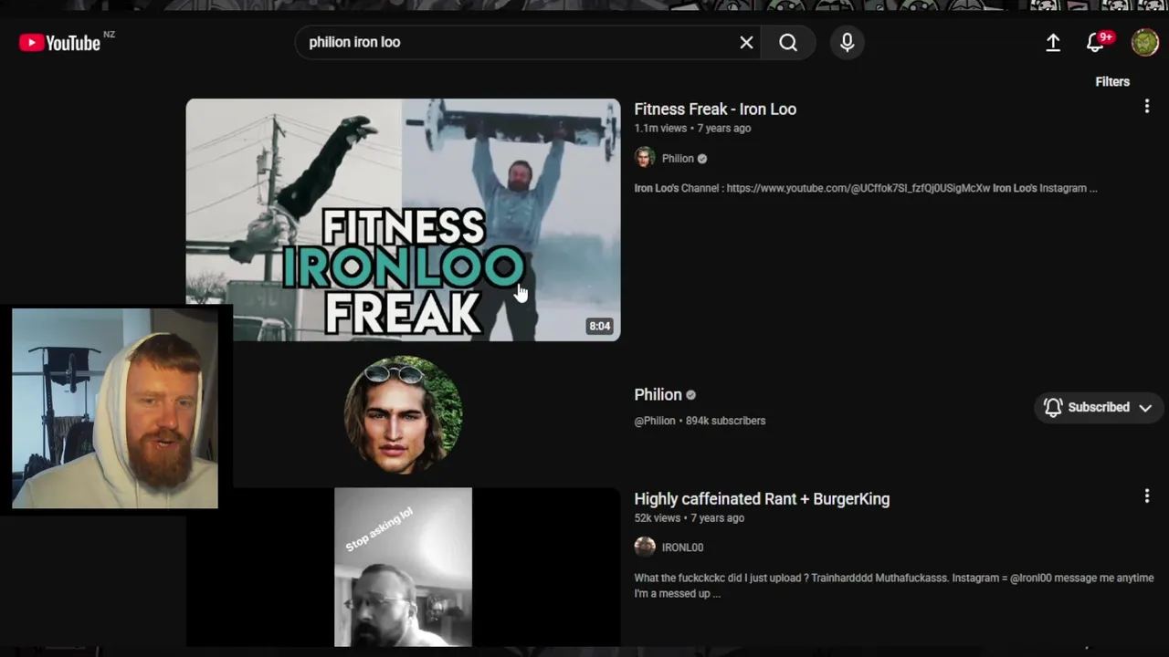Screen dimensions: 1169x657
Task: Clear the search query with the X icon
Action: pyautogui.click(x=746, y=43)
